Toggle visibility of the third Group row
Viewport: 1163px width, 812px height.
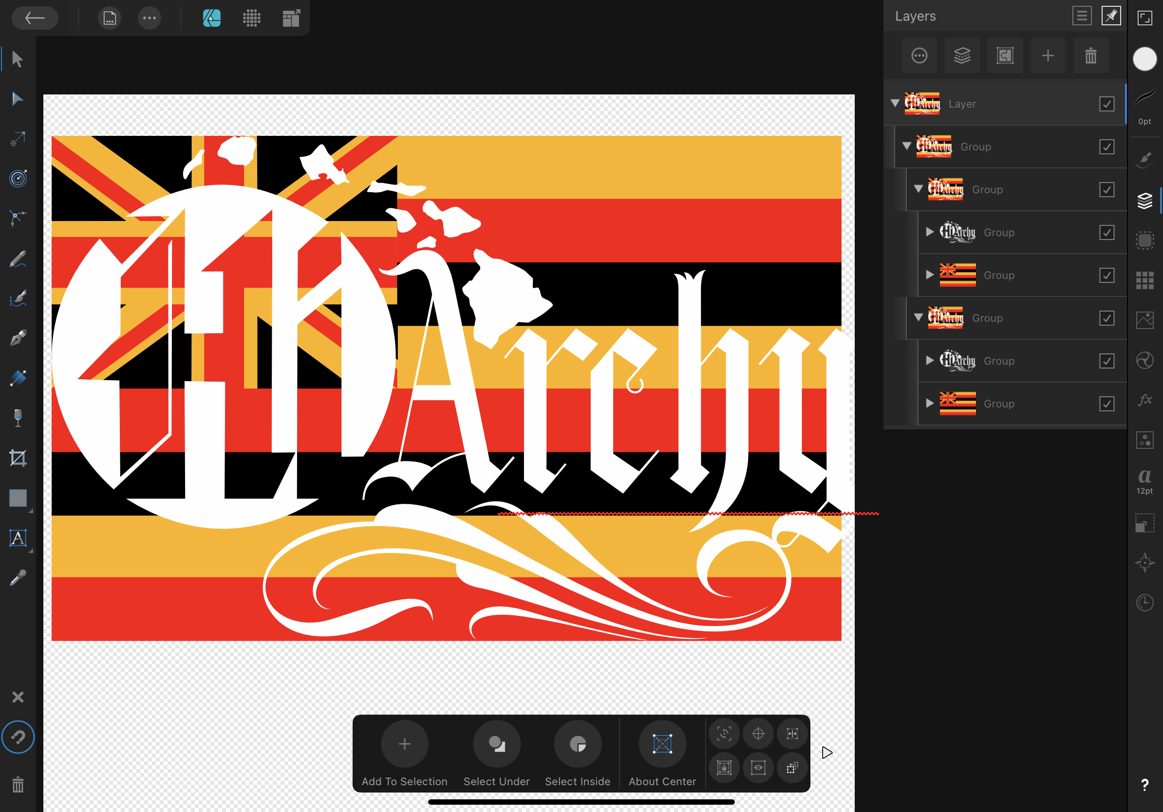click(x=1107, y=232)
